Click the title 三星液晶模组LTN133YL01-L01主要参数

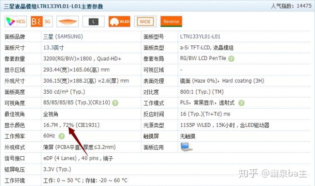[x=53, y=7]
